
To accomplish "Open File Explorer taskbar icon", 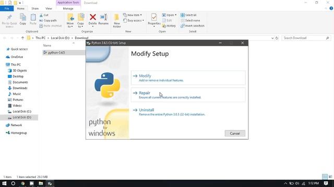I will pos(41,183).
